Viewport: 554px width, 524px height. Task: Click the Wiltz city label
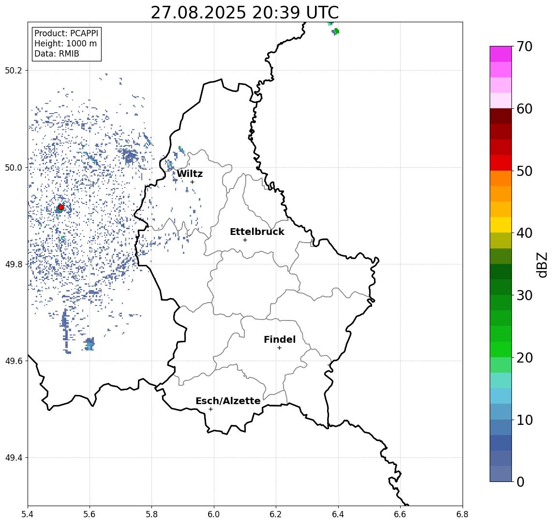click(190, 174)
